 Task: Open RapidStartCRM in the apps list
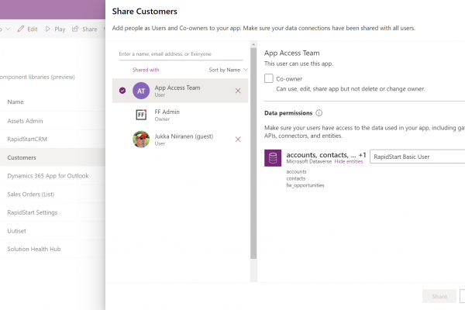tap(27, 139)
